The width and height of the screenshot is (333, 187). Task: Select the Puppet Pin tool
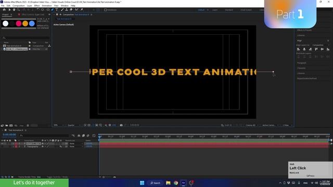tap(82, 10)
